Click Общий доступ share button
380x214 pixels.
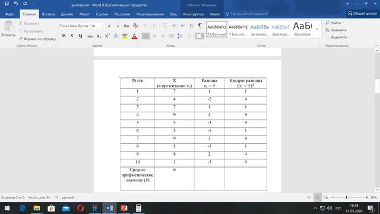point(362,14)
